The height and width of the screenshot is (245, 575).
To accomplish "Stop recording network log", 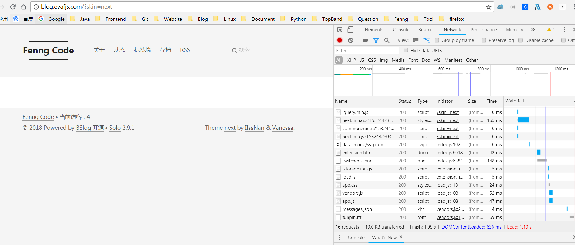I will coord(339,40).
